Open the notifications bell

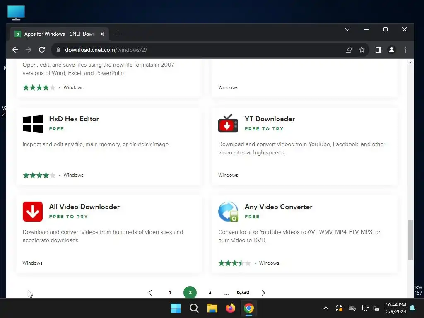pos(413,308)
